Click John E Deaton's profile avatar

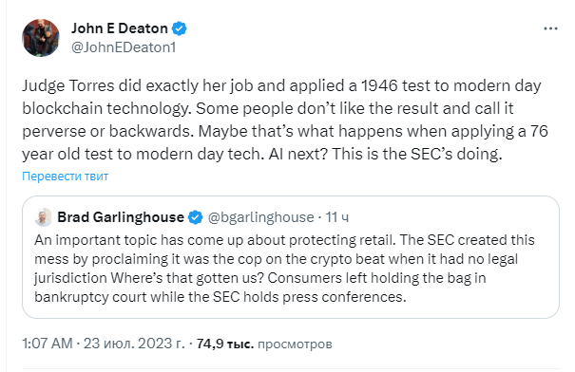41,38
